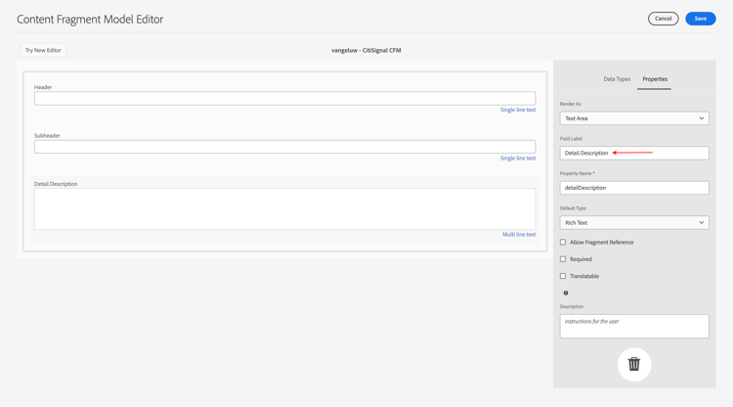This screenshot has width=733, height=407.
Task: Focus the Property Name input
Action: (x=634, y=188)
